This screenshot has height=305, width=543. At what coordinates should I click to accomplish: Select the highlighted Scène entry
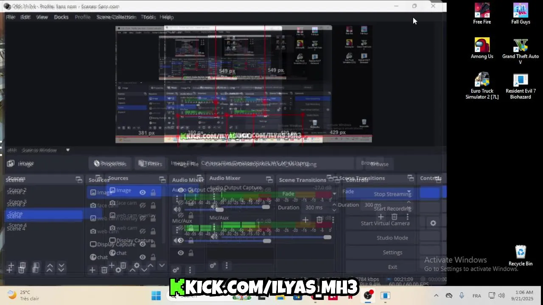click(44, 215)
